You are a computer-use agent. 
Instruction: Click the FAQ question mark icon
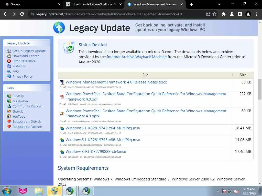click(9, 71)
